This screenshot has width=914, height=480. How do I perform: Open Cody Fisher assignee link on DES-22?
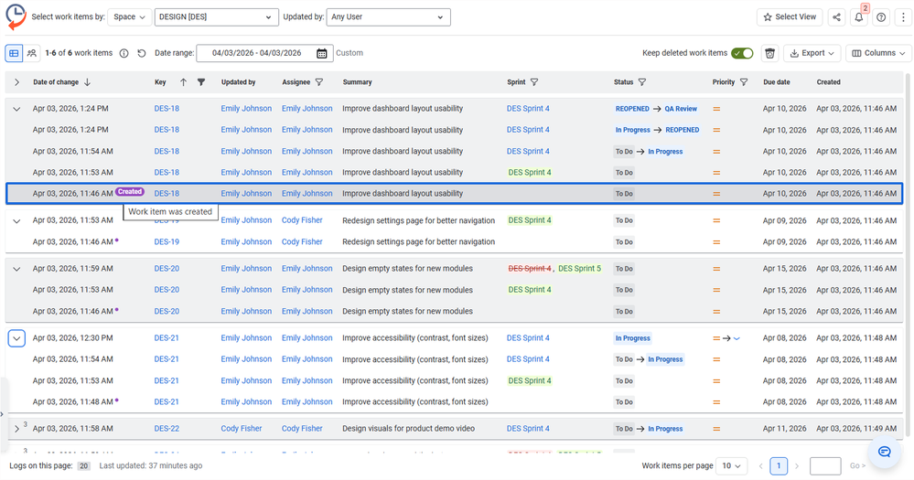coord(302,428)
